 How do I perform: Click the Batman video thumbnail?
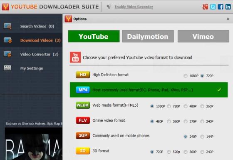pyautogui.click(x=34, y=144)
